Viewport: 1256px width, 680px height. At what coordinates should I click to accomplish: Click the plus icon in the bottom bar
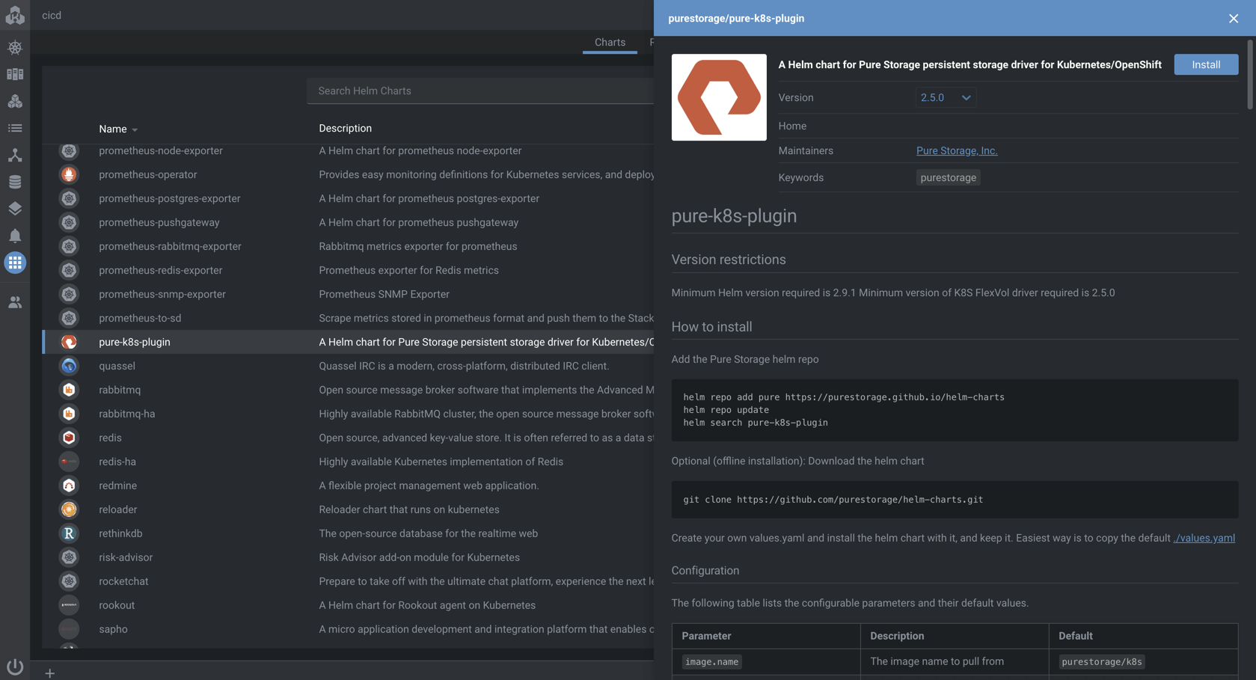(49, 673)
